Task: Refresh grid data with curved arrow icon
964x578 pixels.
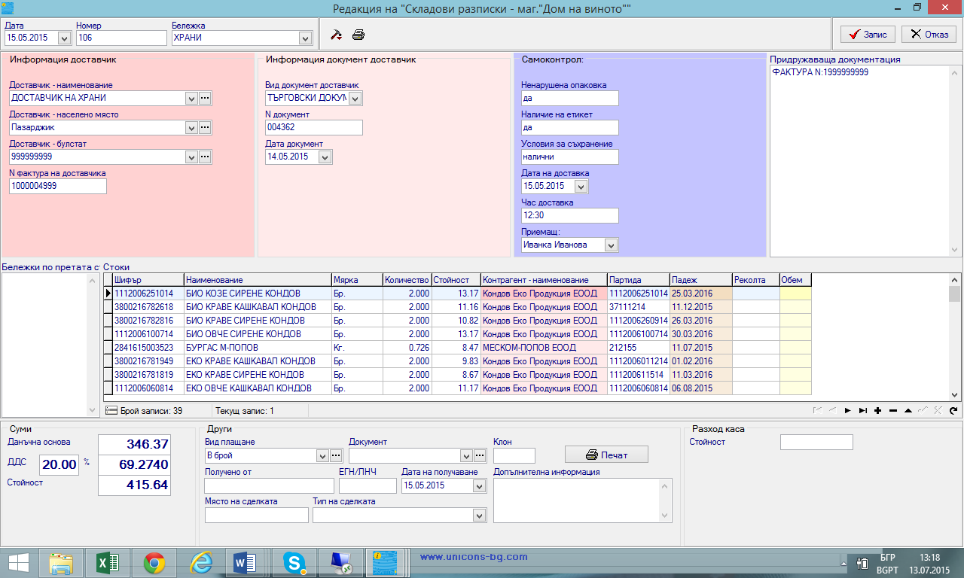Action: 953,411
